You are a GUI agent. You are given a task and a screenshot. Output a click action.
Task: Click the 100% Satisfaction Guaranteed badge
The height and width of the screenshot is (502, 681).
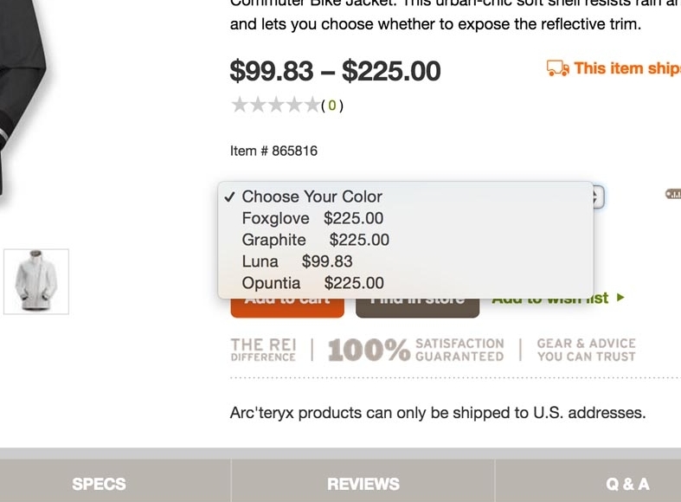pyautogui.click(x=415, y=350)
